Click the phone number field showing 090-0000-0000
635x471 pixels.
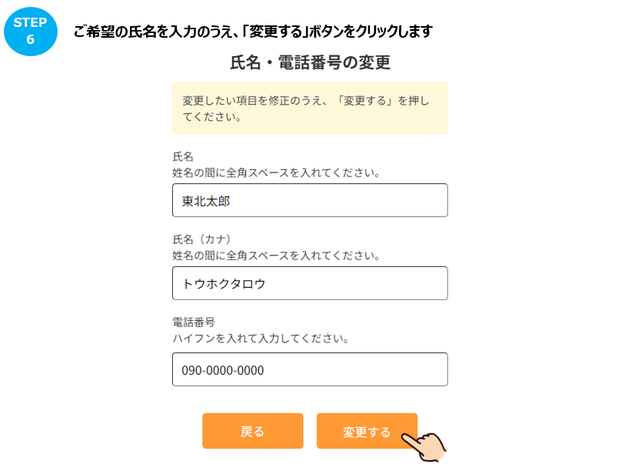[310, 369]
